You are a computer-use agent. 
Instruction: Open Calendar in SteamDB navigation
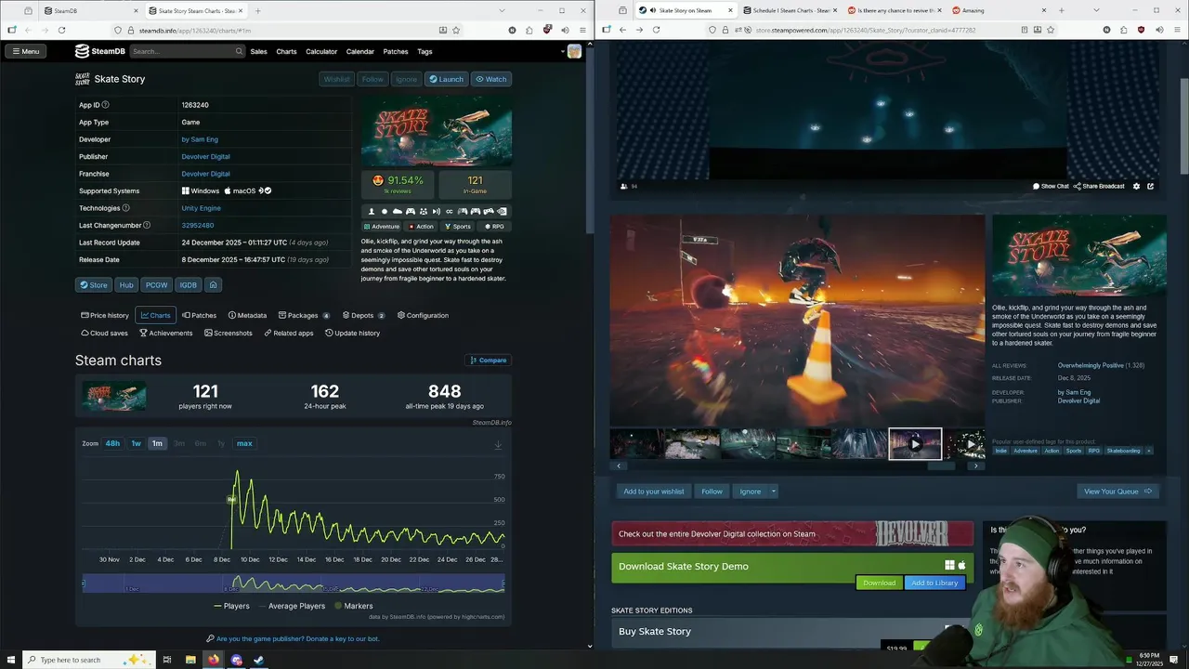pyautogui.click(x=360, y=51)
